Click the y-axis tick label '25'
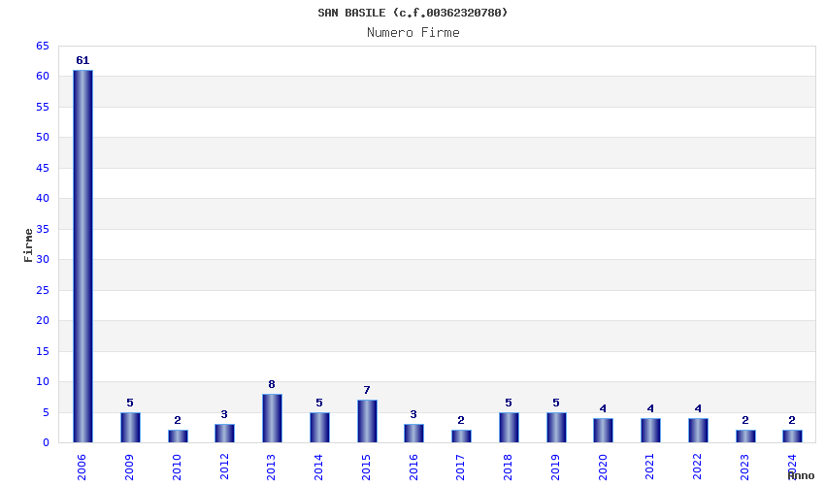The image size is (825, 485). pos(43,290)
